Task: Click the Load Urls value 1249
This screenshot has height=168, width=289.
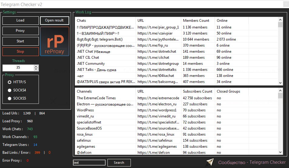Action: pyautogui.click(x=27, y=114)
